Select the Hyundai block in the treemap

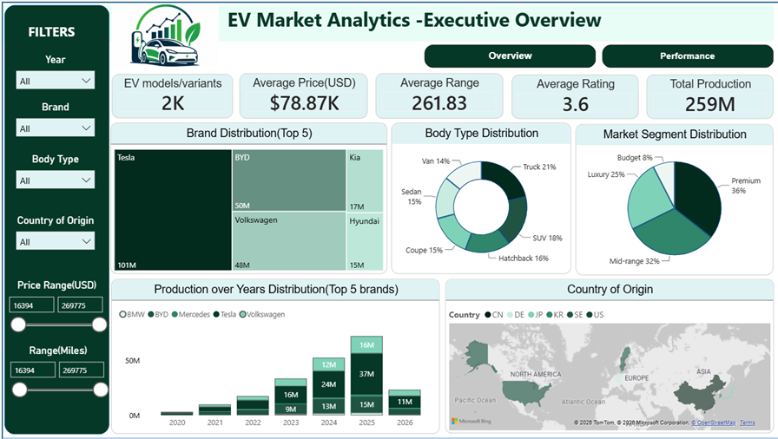[x=365, y=241]
